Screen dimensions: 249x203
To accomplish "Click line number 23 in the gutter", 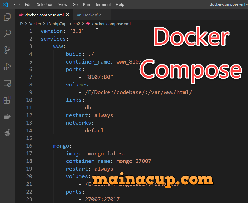I will click(x=29, y=199).
